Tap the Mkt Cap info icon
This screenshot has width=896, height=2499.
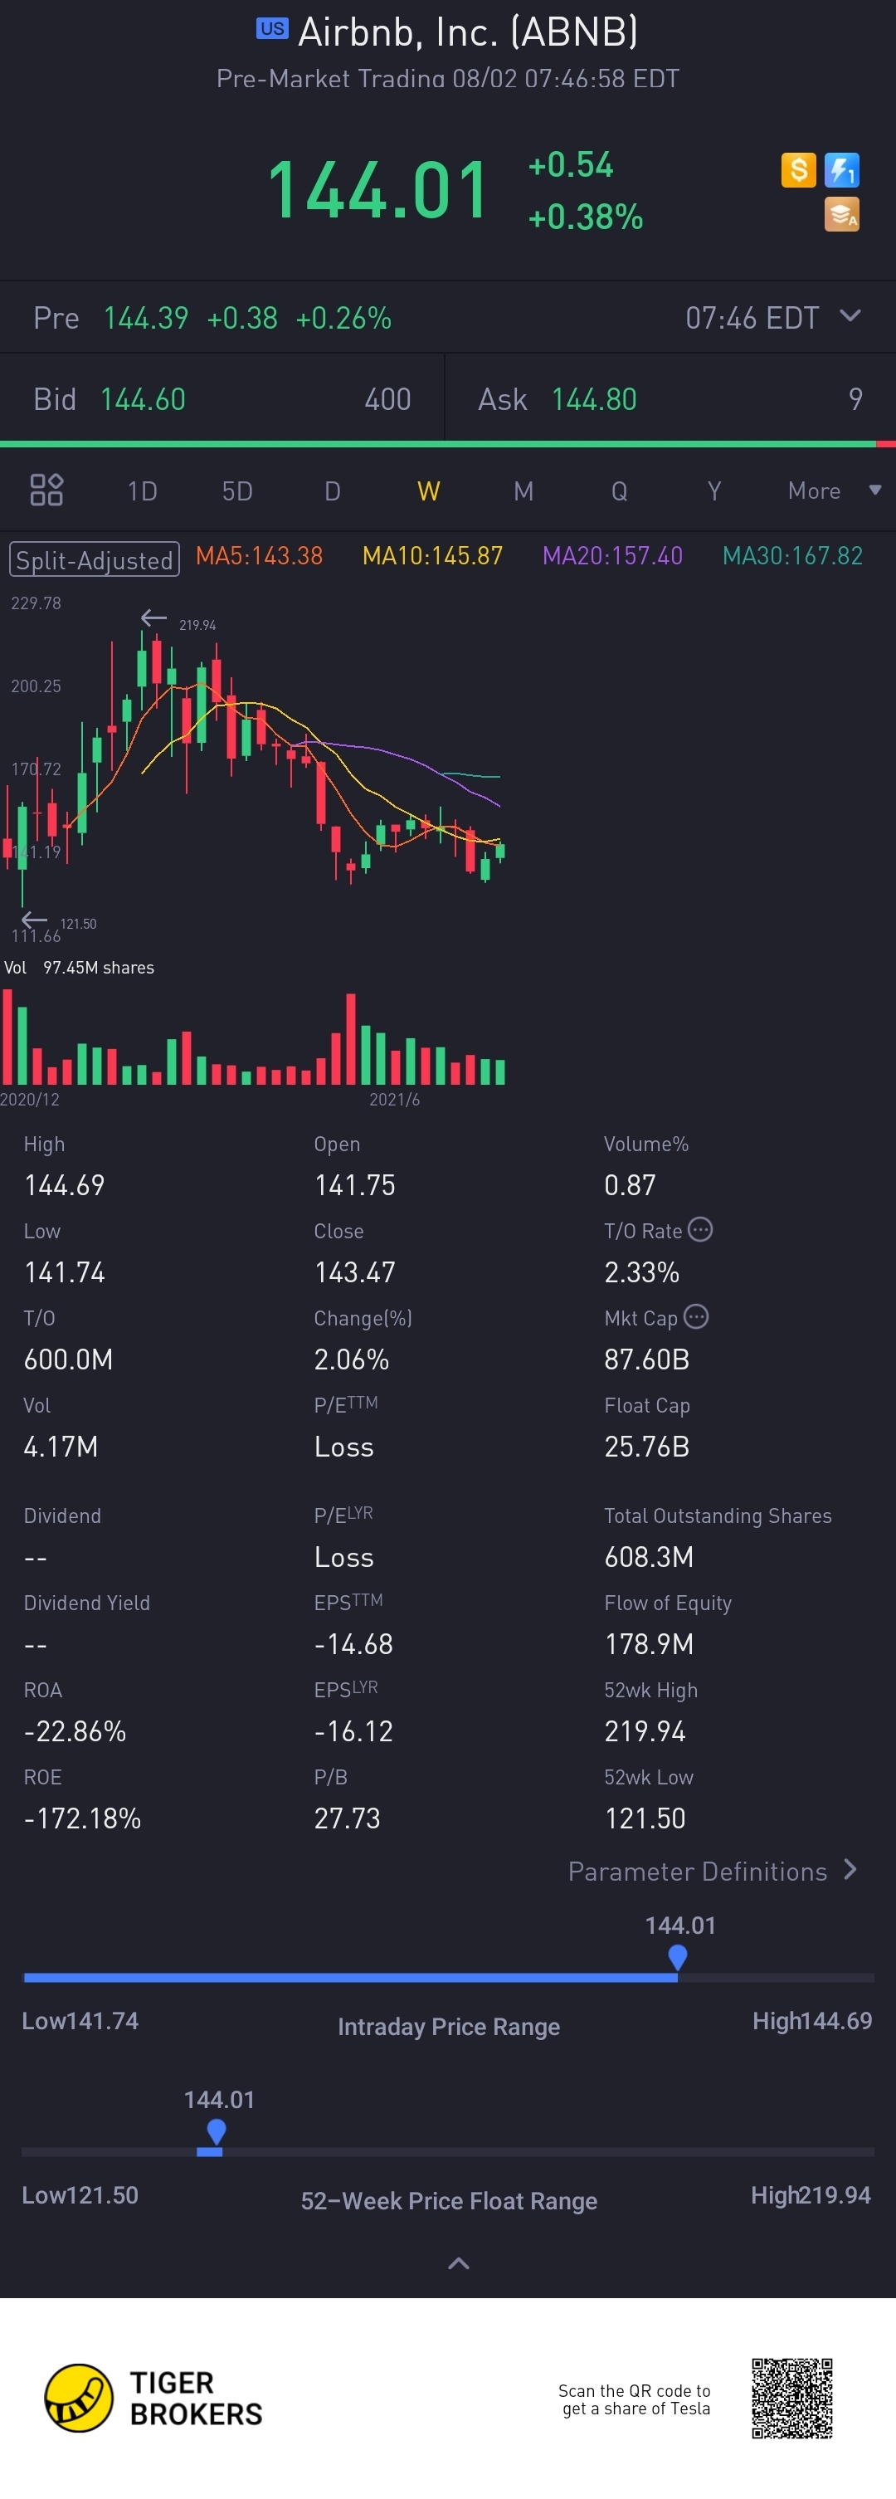695,1317
